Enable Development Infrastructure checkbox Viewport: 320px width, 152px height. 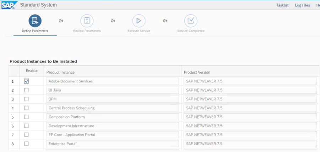(x=26, y=126)
